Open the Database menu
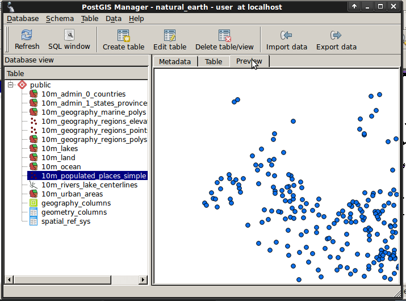Screen dimensions: 406x301 coord(23,19)
